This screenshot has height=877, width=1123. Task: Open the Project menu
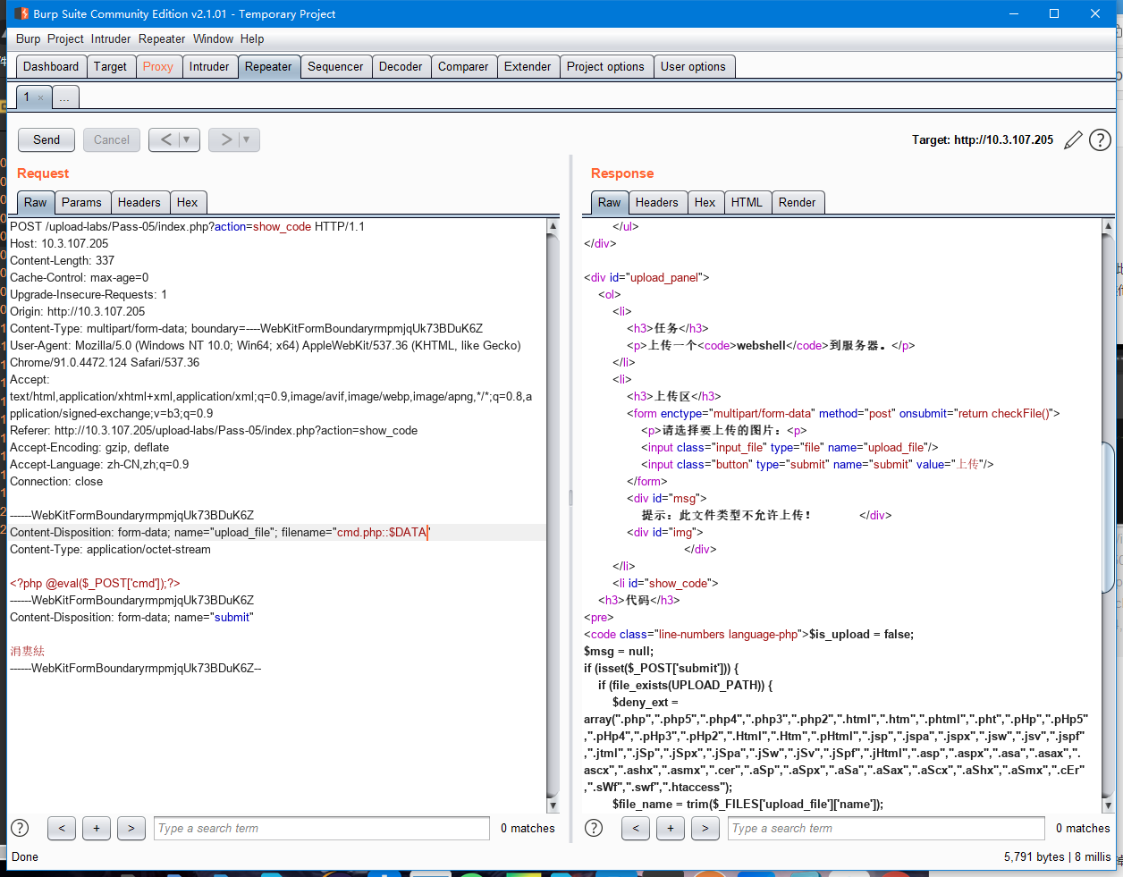point(65,38)
